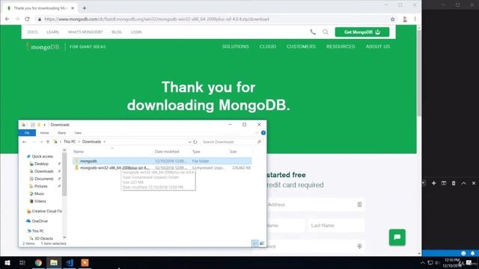Open Videos in navigation pane
The width and height of the screenshot is (479, 269).
40,201
